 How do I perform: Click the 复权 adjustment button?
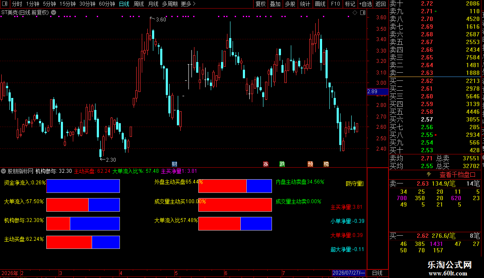click(x=260, y=4)
